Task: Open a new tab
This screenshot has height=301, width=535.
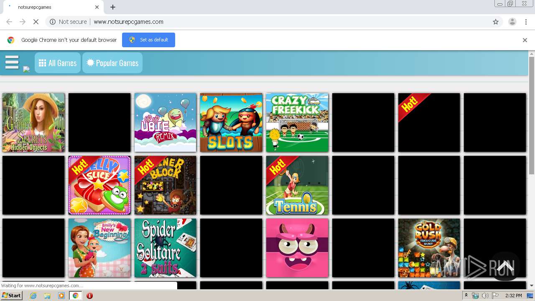Action: [x=113, y=7]
